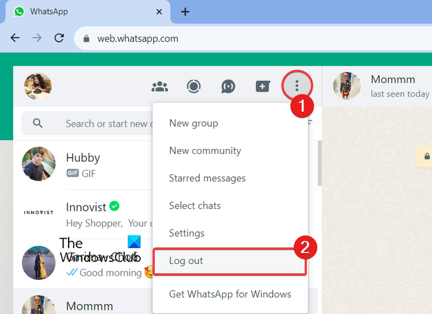Start a new chat with the plus icon
This screenshot has height=314, width=432.
click(263, 87)
